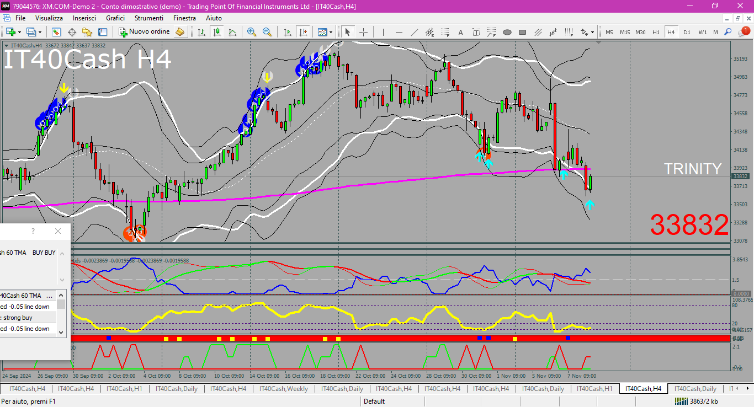Screen dimensions: 754x407
Task: Open the Market Watch window icon
Action: pos(55,32)
